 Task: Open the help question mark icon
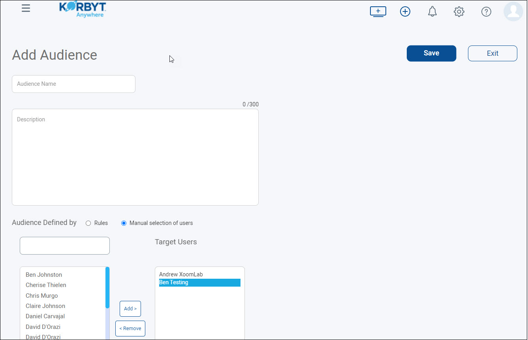[x=486, y=11]
